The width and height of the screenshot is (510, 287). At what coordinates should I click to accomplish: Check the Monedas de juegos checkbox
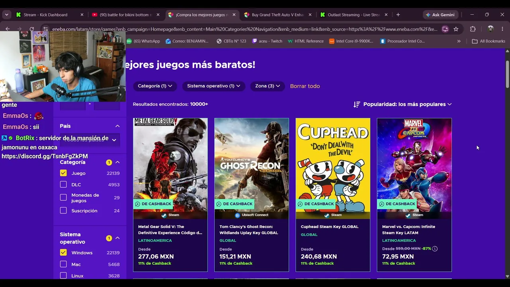coord(63,198)
